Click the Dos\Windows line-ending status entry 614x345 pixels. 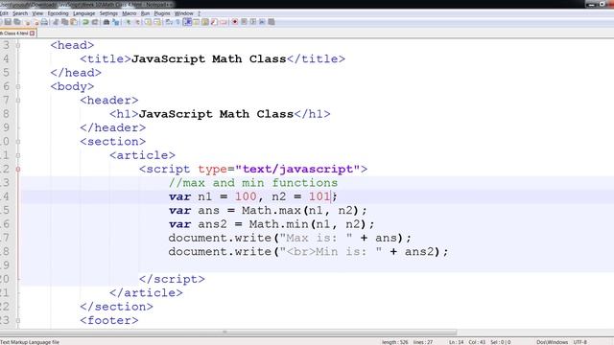click(553, 342)
